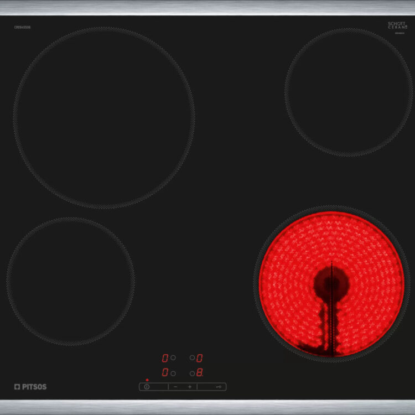Viewport: 415px width, 415px height.
Task: Click the red power indicator light
Action: pos(147,380)
